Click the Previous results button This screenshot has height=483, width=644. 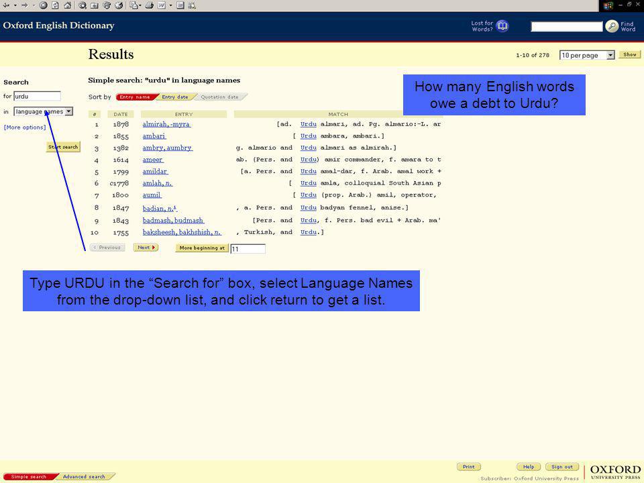point(107,248)
